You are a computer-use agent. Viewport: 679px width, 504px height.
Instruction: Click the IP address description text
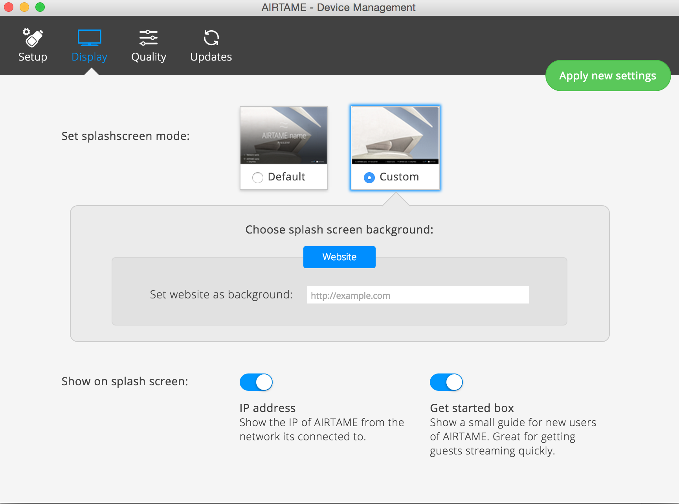coord(322,429)
